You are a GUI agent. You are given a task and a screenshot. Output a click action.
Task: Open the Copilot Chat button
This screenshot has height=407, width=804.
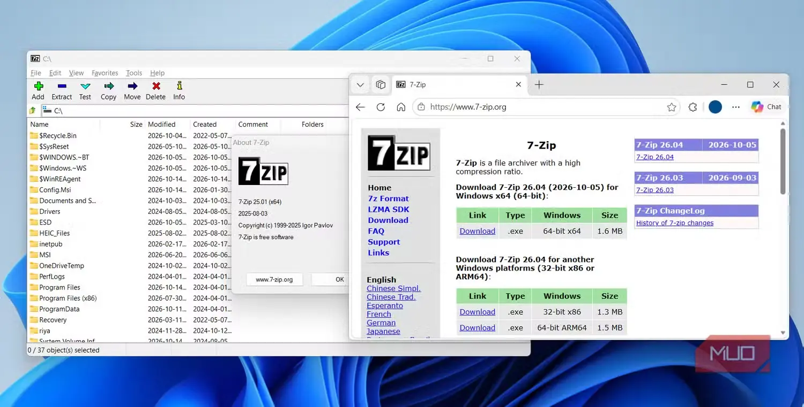[x=766, y=107]
